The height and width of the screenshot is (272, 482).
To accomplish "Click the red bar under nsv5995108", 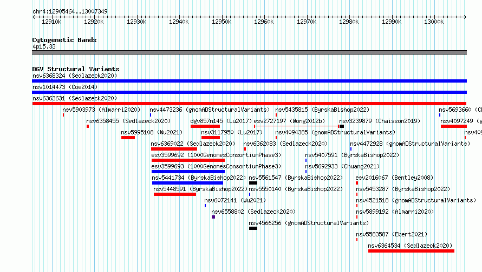I will [x=128, y=138].
